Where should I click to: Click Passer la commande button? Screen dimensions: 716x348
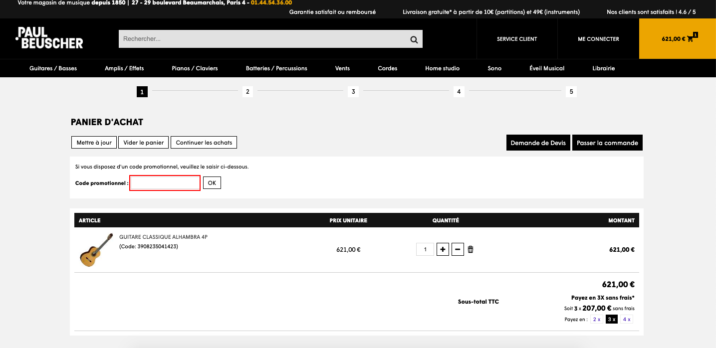point(607,143)
